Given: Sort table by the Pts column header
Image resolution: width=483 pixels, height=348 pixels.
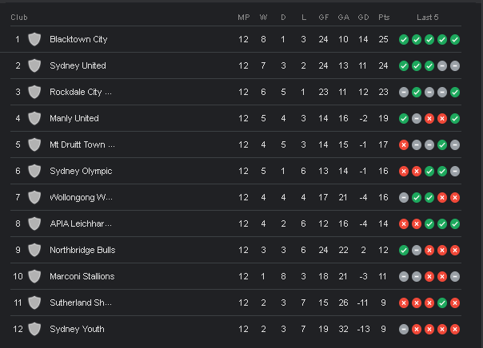Looking at the screenshot, I should point(384,18).
